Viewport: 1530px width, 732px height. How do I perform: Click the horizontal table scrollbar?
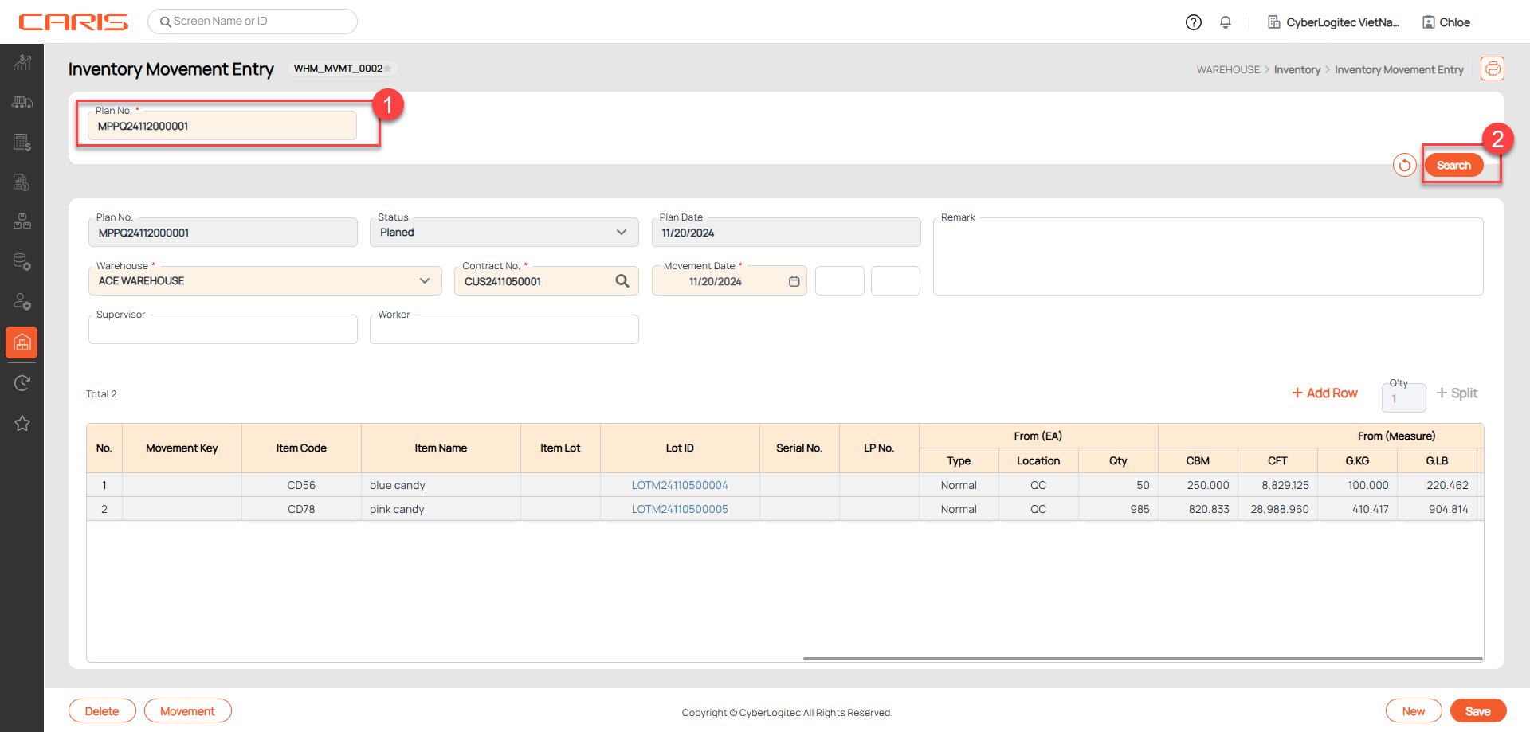1142,659
